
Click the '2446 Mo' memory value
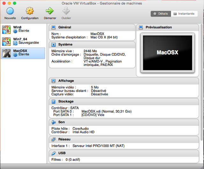click(90, 51)
